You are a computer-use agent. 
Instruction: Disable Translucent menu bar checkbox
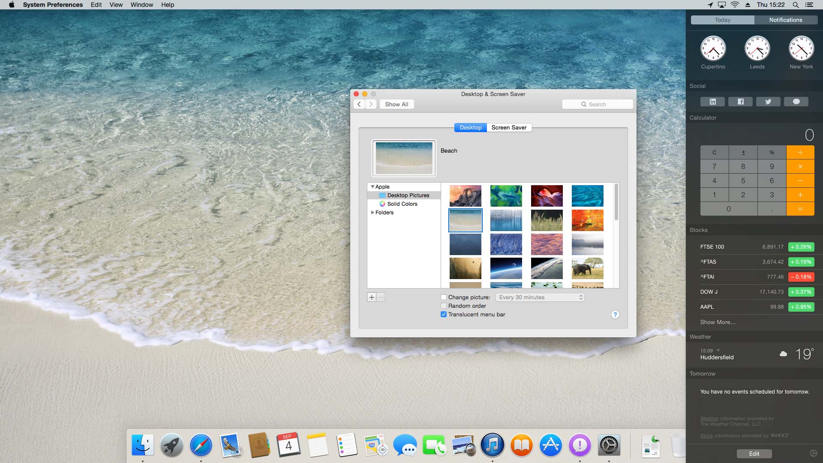tap(444, 314)
